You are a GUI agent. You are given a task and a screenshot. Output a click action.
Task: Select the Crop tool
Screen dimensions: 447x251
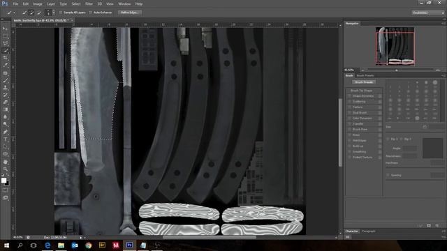tap(5, 58)
